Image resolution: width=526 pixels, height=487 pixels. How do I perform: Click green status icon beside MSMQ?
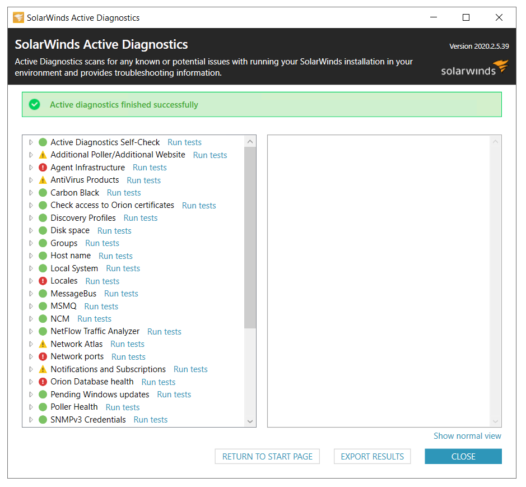43,306
